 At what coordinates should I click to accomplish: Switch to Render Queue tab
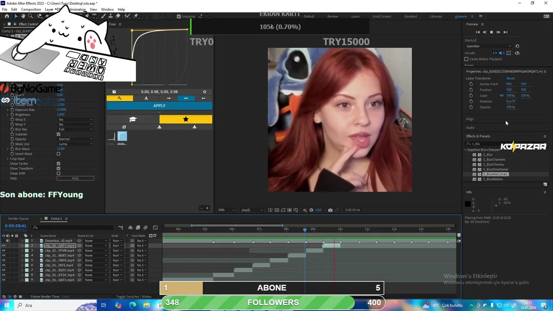tap(18, 219)
